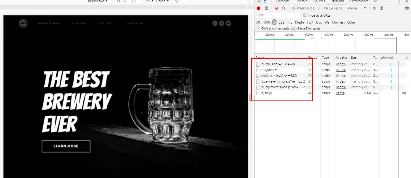
Task: Open device toolbar Online throttle dropdown
Action: 162,1
